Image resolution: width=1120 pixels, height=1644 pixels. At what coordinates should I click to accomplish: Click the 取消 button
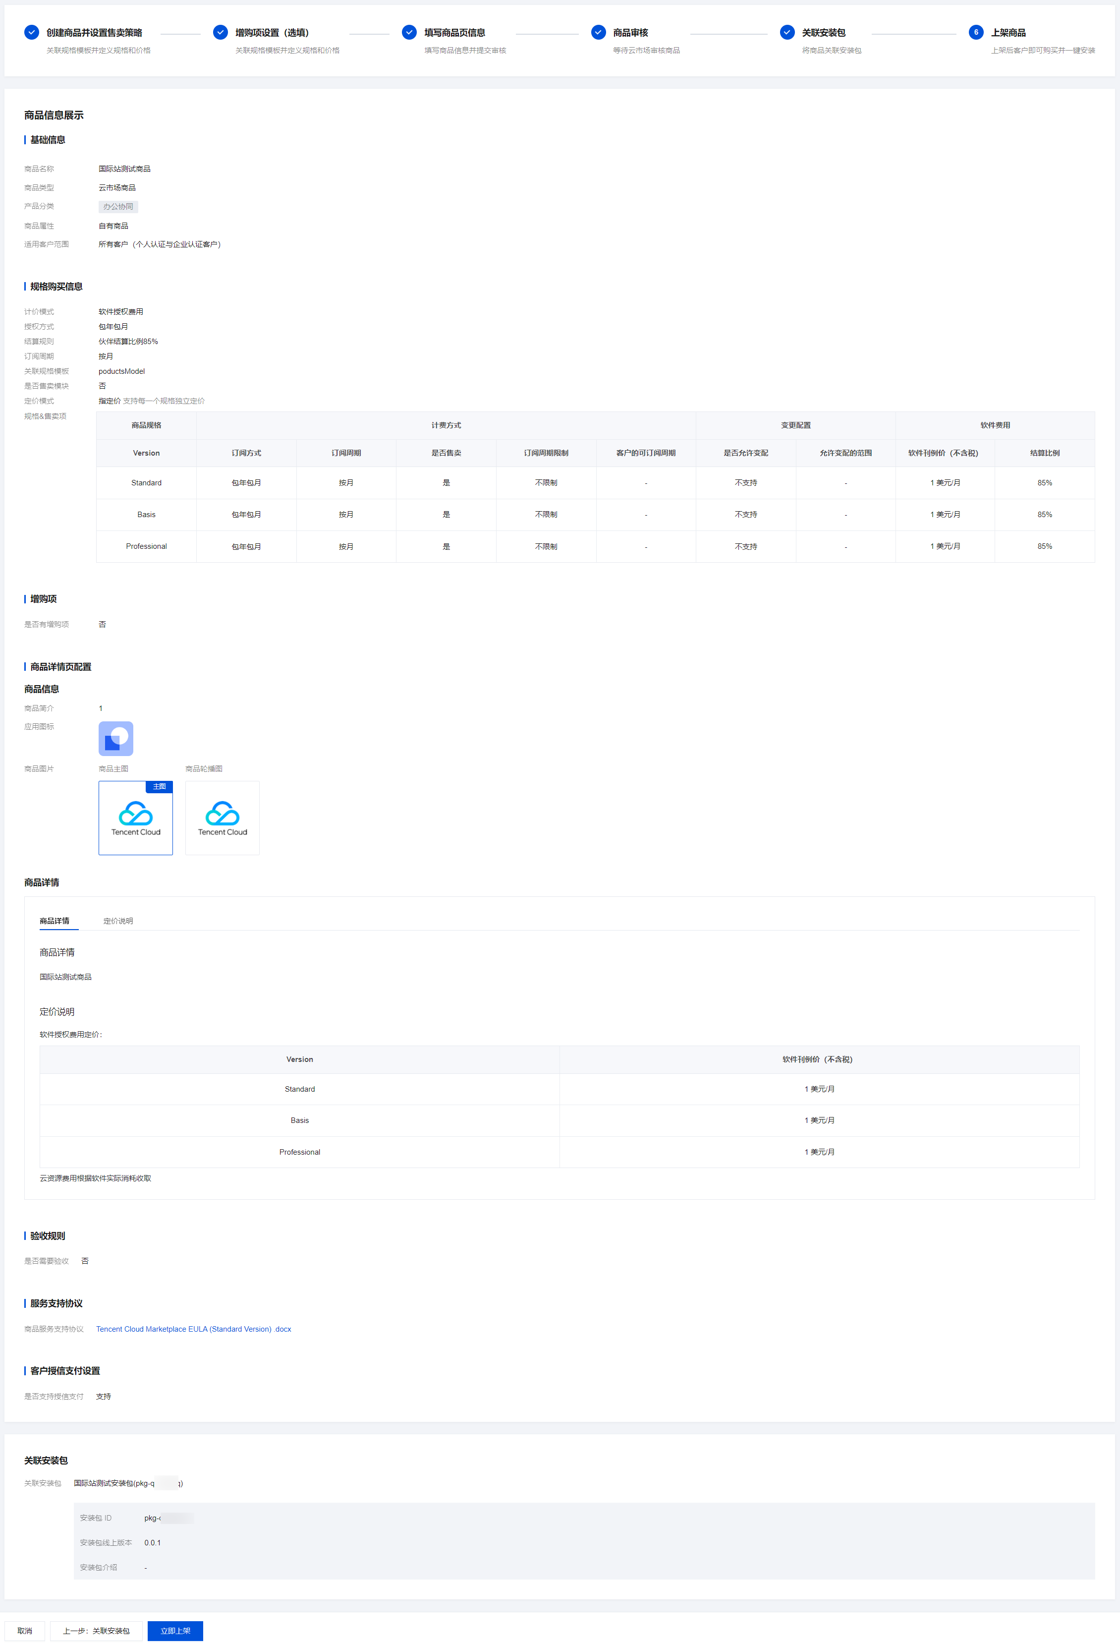(x=25, y=1631)
